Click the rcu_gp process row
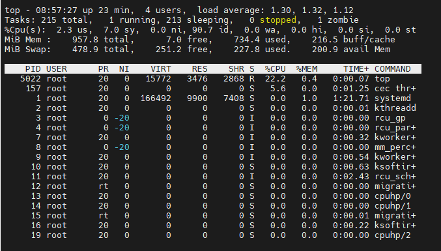 tap(213, 118)
